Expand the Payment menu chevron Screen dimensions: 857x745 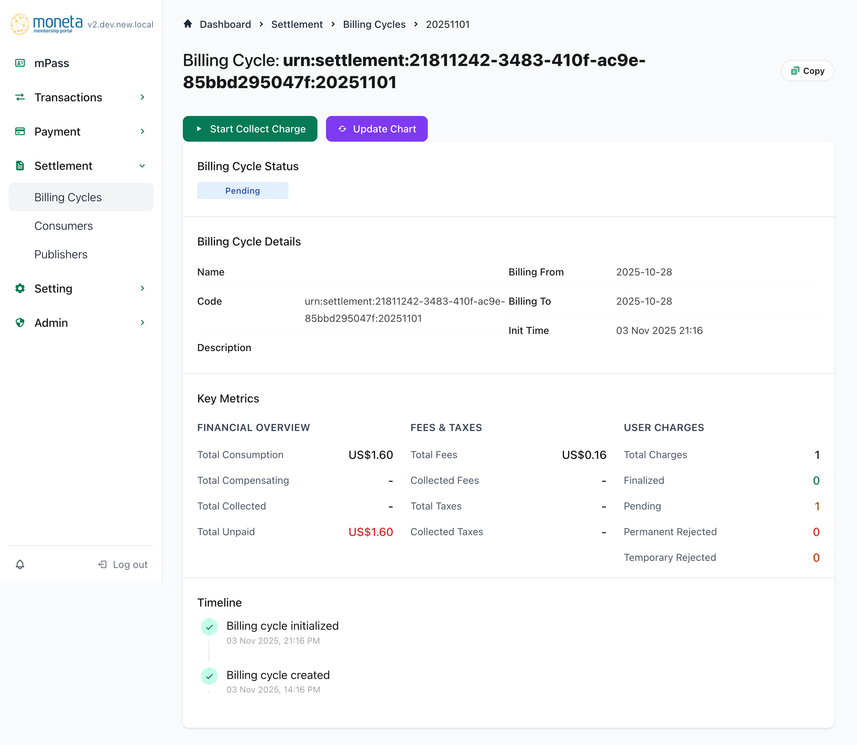pyautogui.click(x=142, y=131)
